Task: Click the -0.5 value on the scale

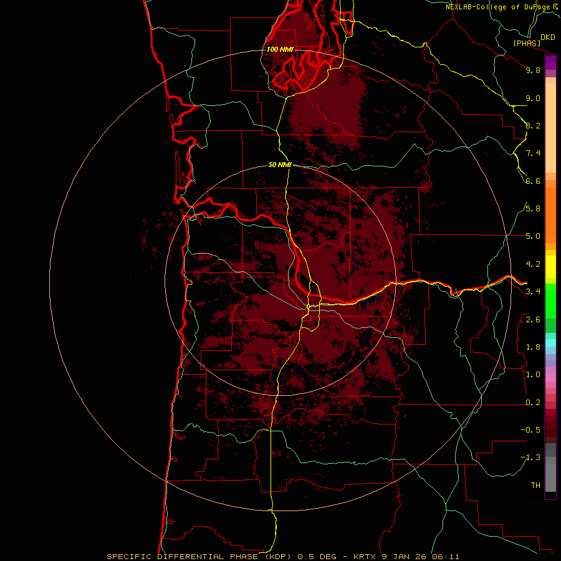Action: click(530, 430)
